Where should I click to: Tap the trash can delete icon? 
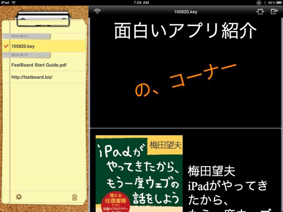point(75,197)
